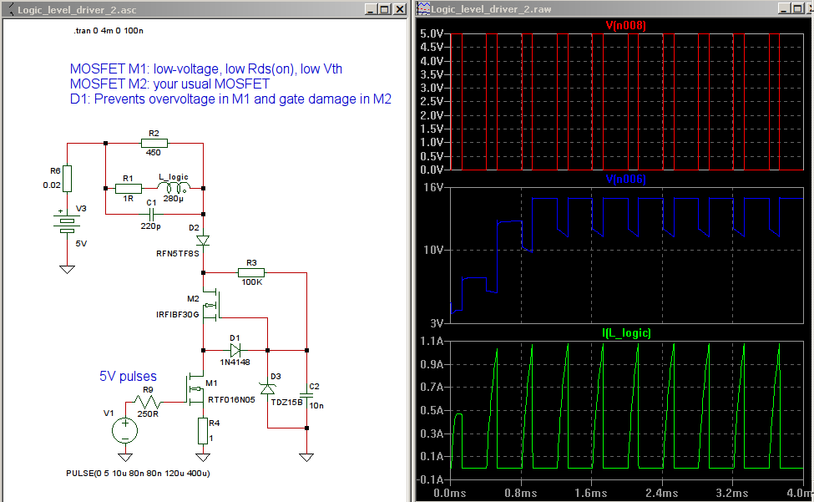Open the schematic window system menu icon

click(x=10, y=9)
